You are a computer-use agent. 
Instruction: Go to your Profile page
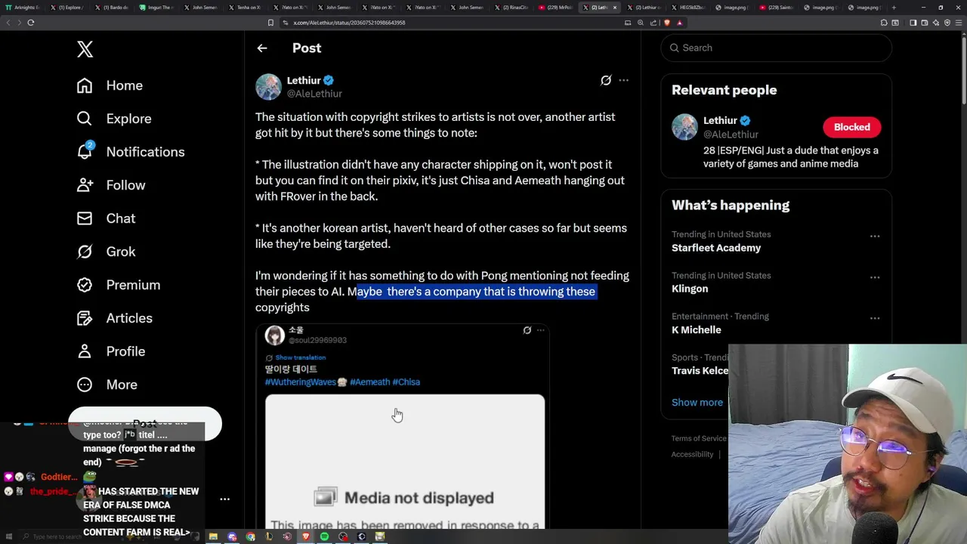pos(111,351)
